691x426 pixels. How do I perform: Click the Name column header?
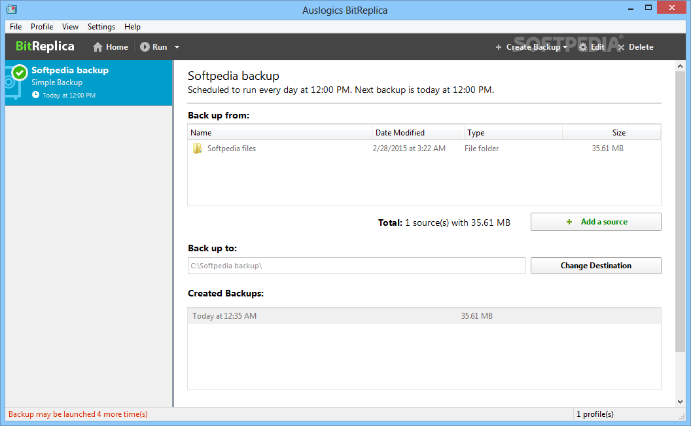(x=280, y=133)
